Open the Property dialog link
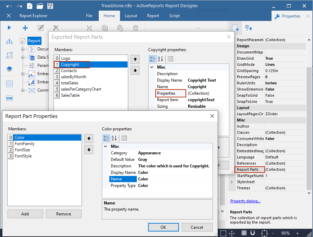The width and height of the screenshot is (313, 237). (245, 201)
